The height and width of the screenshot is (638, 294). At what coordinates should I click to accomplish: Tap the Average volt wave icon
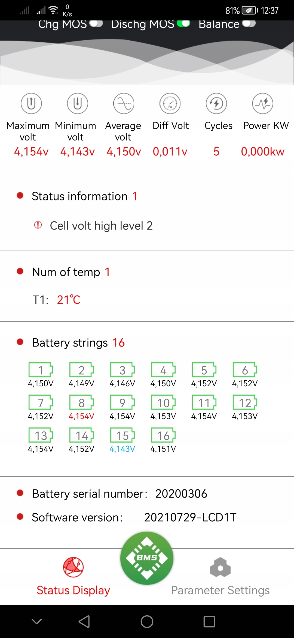[x=124, y=103]
